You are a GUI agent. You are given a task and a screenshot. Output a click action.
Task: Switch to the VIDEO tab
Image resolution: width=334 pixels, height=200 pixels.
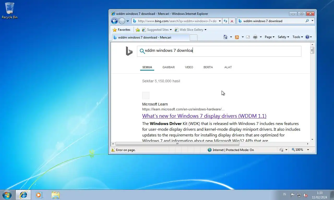pos(189,67)
